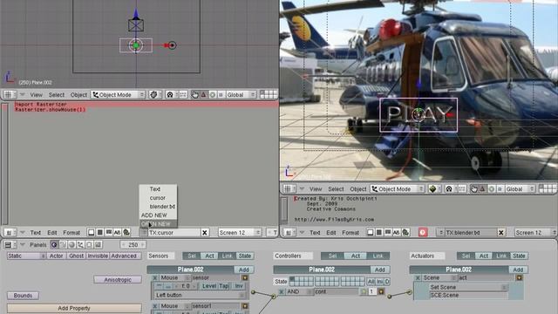This screenshot has height=314, width=558.
Task: Open draw-type selector in left 3D view header
Action: click(x=154, y=95)
